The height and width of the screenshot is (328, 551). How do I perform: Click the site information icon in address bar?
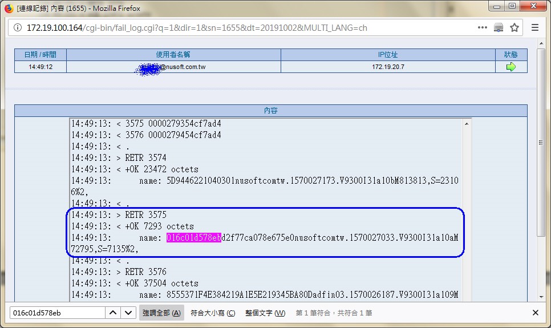(17, 28)
